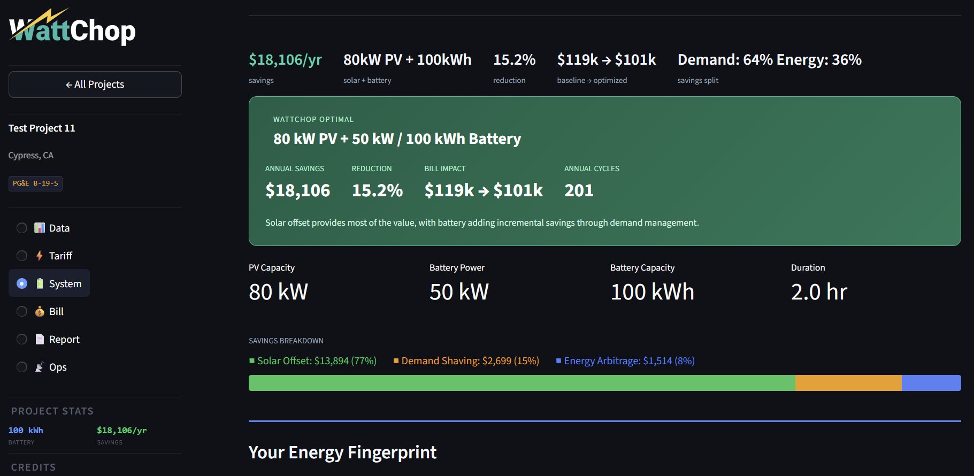
Task: Click the Tariff lightning bolt icon
Action: click(40, 256)
